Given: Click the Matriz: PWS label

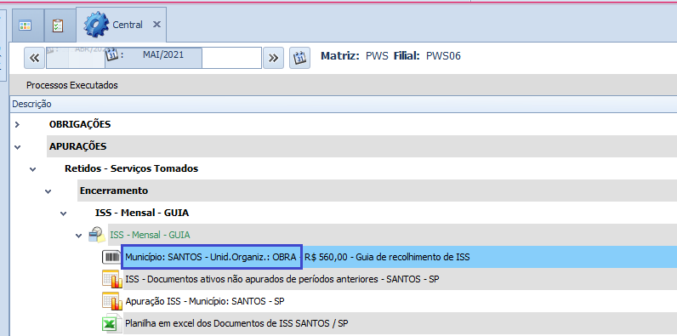Looking at the screenshot, I should point(355,55).
